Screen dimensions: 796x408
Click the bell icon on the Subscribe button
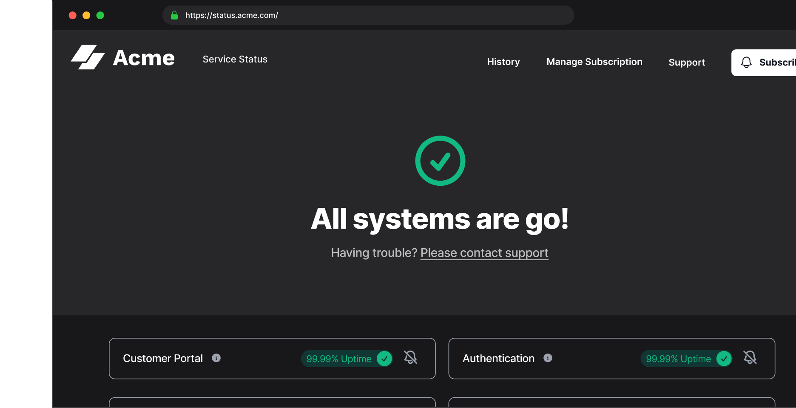tap(746, 62)
